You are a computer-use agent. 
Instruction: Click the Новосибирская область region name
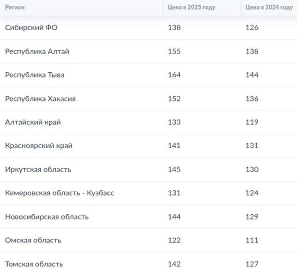47,217
